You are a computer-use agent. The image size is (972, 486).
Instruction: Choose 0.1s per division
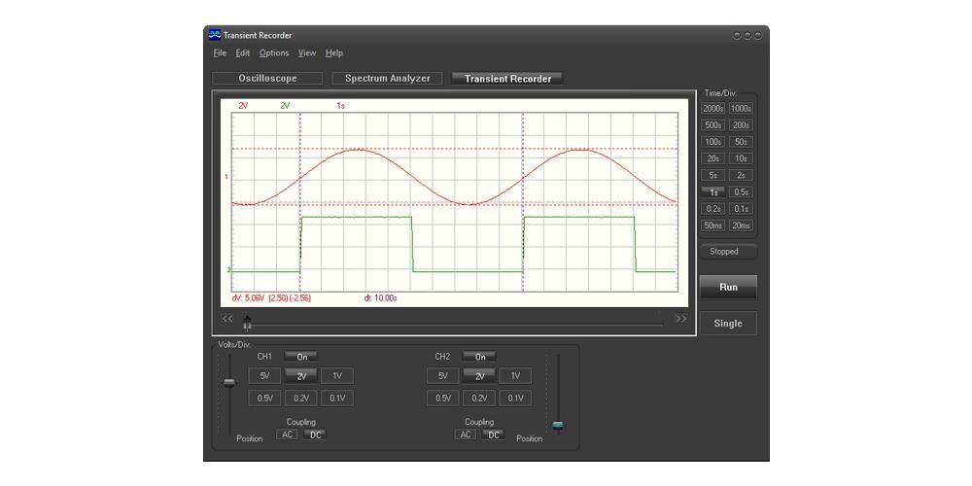tap(741, 209)
